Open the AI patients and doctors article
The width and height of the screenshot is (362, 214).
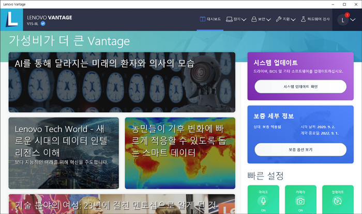[122, 82]
